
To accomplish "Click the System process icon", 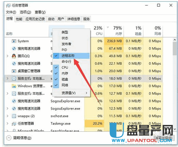I will click(x=14, y=41).
